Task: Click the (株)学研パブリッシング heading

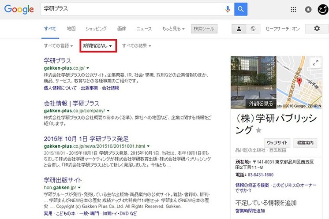Action: click(x=276, y=124)
